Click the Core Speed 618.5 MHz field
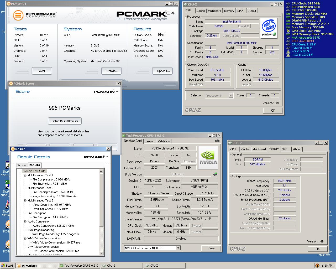The height and width of the screenshot is (269, 336). click(x=217, y=70)
